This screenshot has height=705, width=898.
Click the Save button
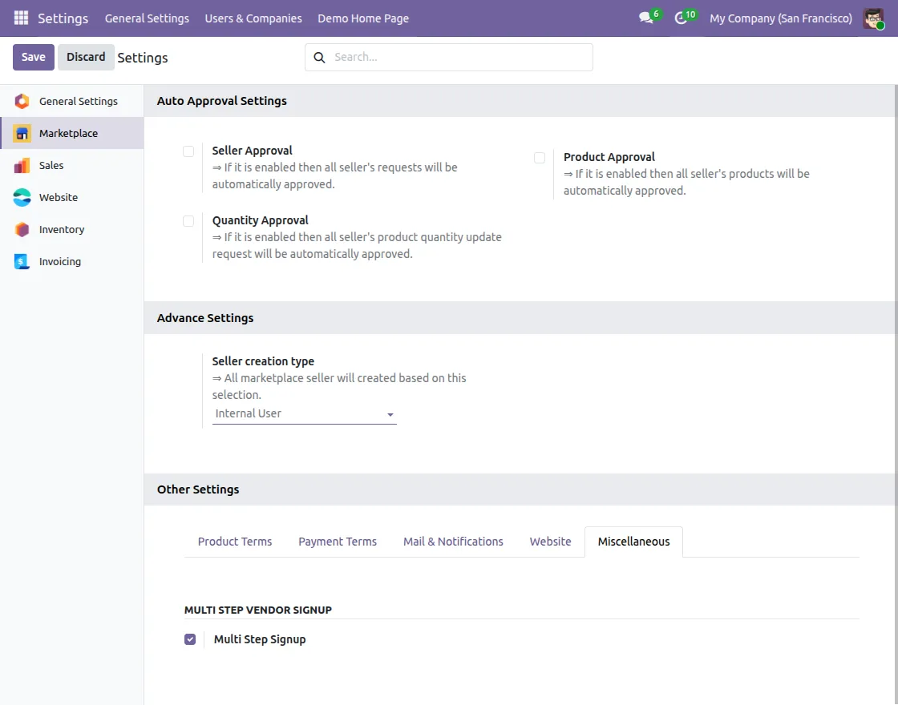point(33,57)
